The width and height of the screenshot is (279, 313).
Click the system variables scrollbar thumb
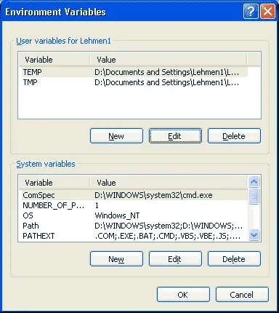[254, 196]
